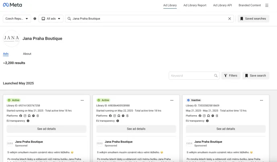Click Jana Praha Boutique link in third ad
The image size is (277, 162).
(x=208, y=142)
